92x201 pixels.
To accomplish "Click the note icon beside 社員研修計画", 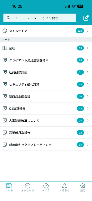I will (5, 72).
